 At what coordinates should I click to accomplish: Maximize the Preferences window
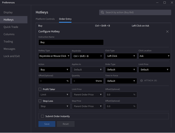coord(165,3)
